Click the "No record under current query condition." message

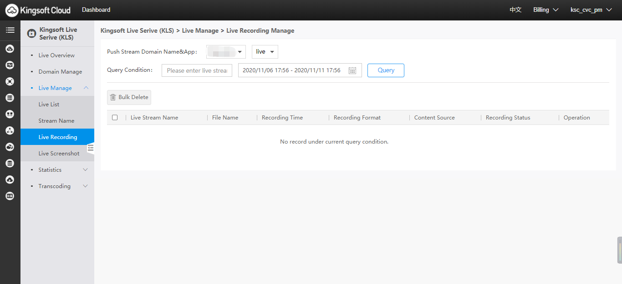coord(334,142)
